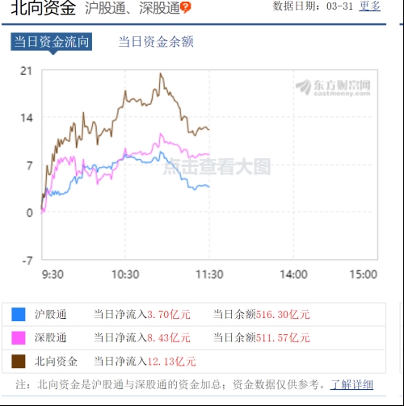
Task: Click the 深股通 net inflow 8.43亿元 value
Action: (x=169, y=337)
